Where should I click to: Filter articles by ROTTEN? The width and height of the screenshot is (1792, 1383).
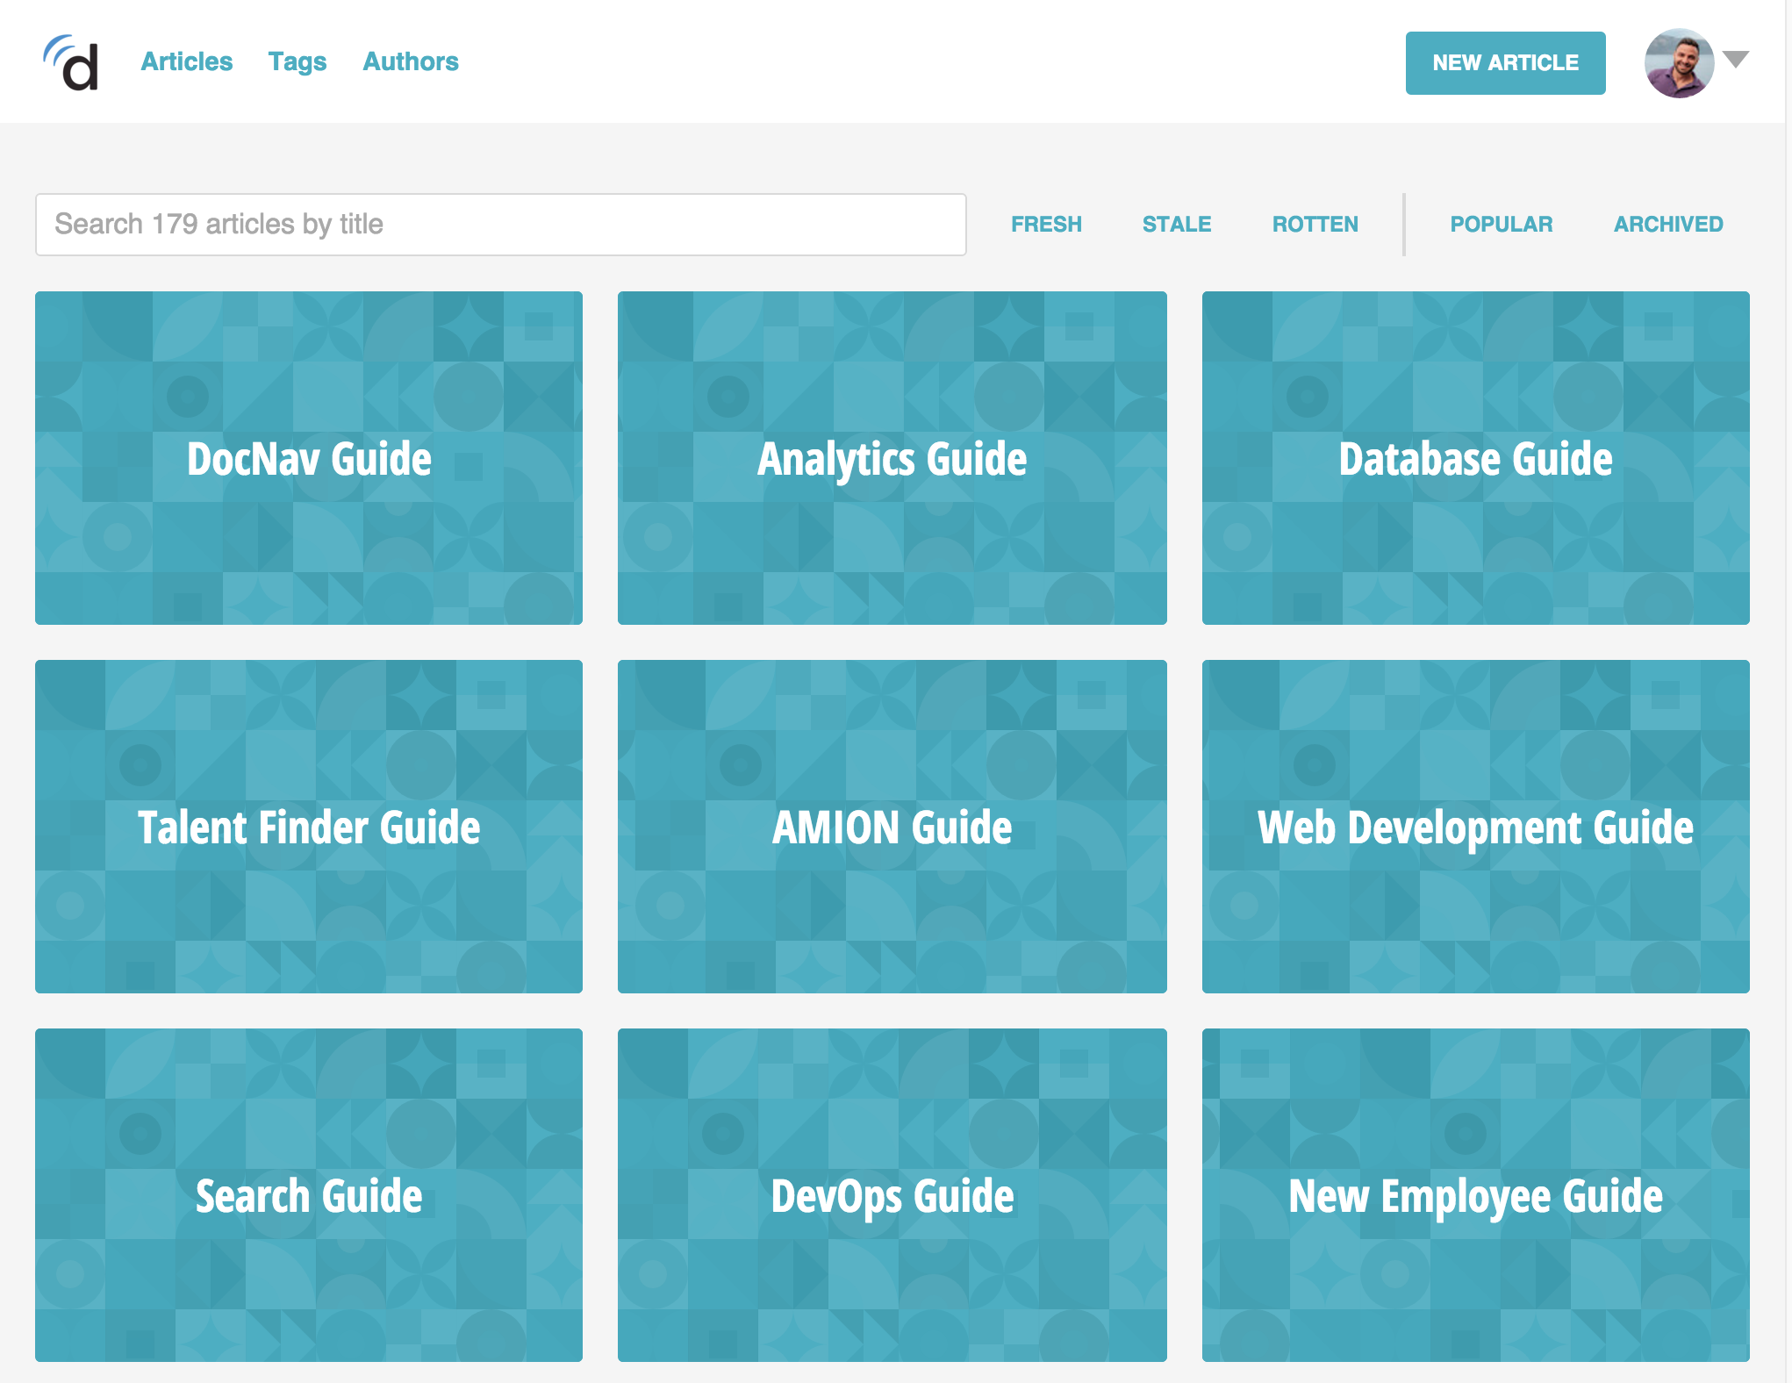[x=1315, y=225]
